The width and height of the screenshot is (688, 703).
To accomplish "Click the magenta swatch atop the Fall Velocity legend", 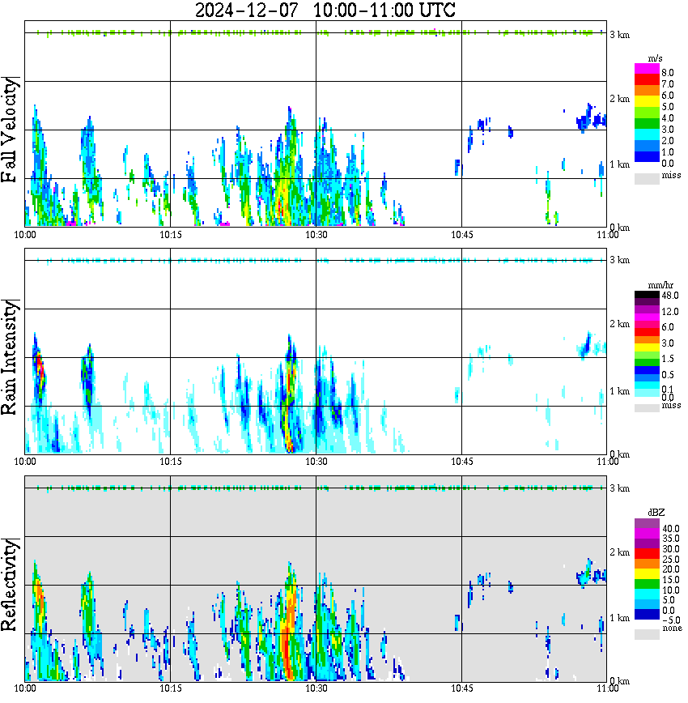I will (647, 68).
